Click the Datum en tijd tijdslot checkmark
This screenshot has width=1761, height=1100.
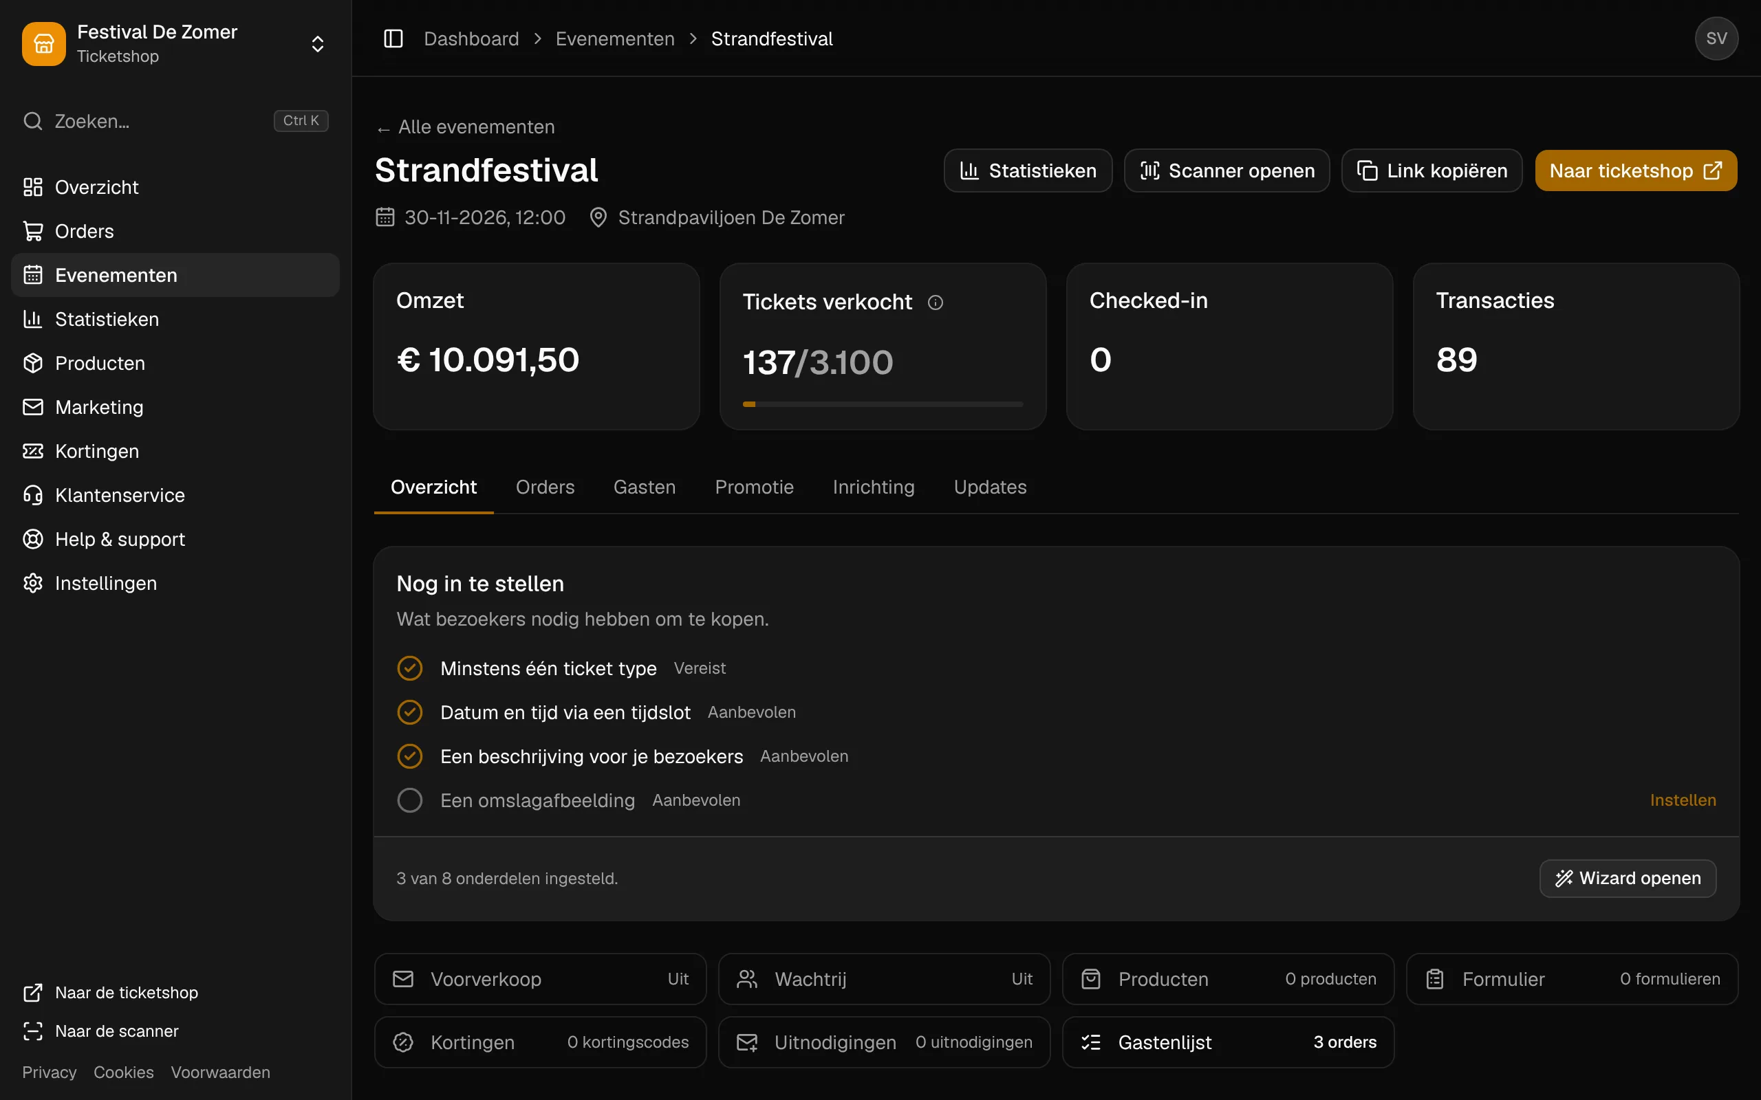pos(410,712)
